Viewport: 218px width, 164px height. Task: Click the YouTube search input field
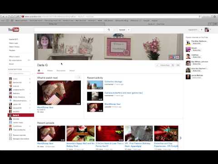click(70, 30)
